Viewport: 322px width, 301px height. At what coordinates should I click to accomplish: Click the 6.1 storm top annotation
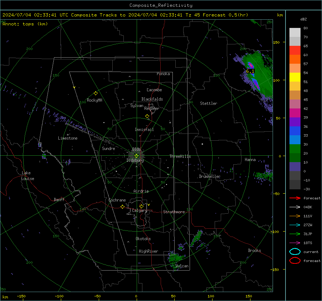tap(250, 71)
